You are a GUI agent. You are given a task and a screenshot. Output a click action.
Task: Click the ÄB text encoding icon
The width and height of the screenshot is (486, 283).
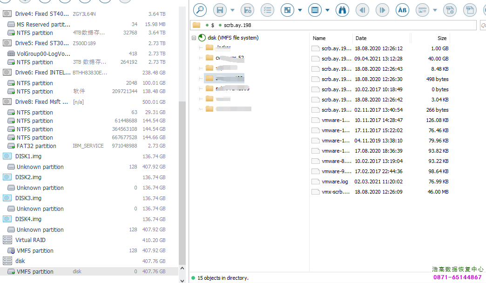click(x=403, y=9)
